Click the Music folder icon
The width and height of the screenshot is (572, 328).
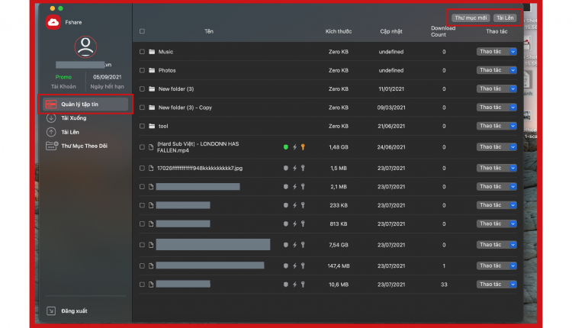[152, 52]
